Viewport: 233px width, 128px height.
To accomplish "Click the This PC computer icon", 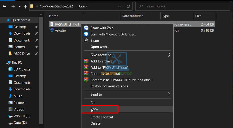I will point(8,63).
